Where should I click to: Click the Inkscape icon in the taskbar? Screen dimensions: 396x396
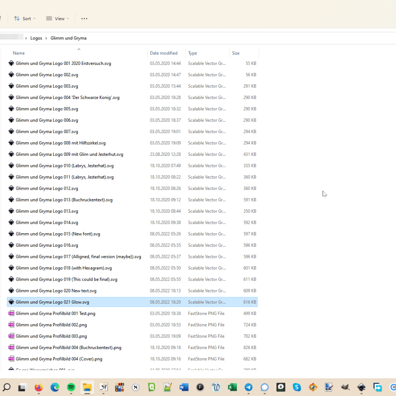coord(361,387)
